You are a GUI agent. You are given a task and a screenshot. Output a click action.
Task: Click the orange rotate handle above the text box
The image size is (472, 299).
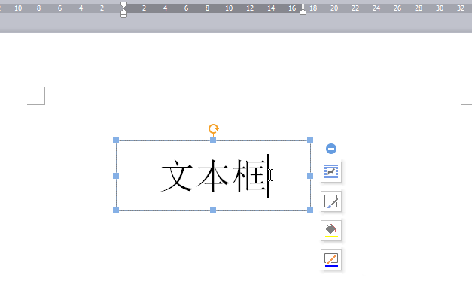[214, 129]
